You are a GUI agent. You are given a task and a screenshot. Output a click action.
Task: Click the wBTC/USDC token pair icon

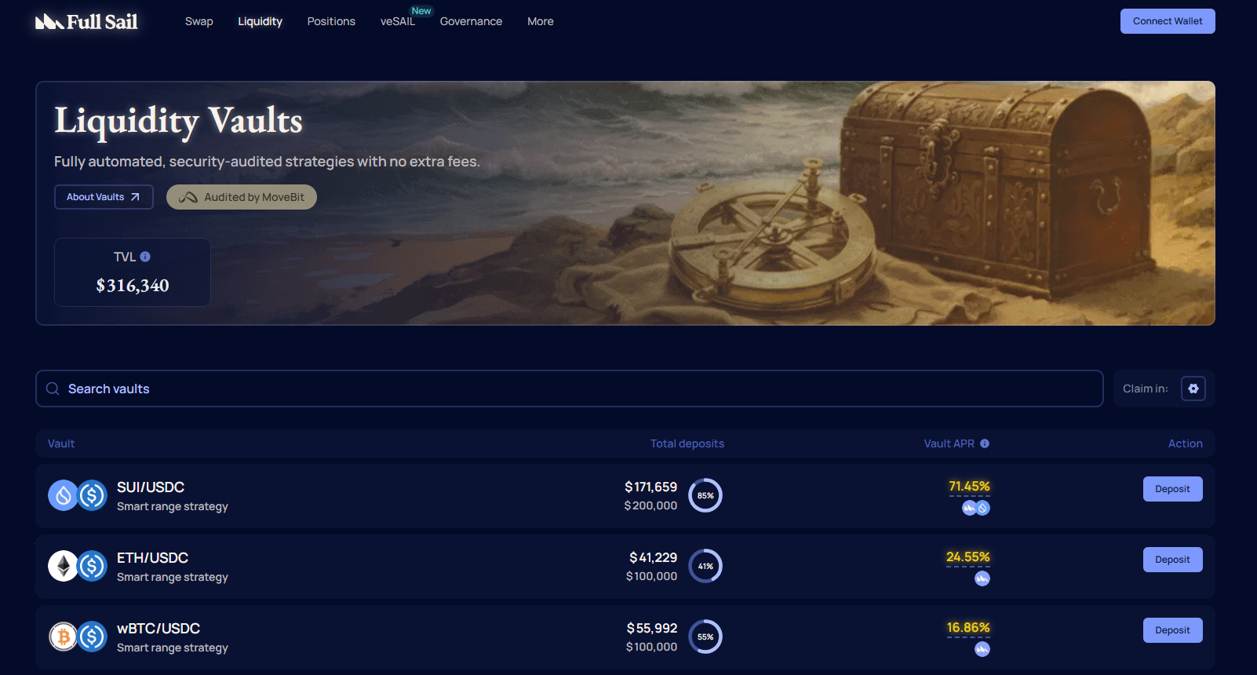tap(78, 637)
